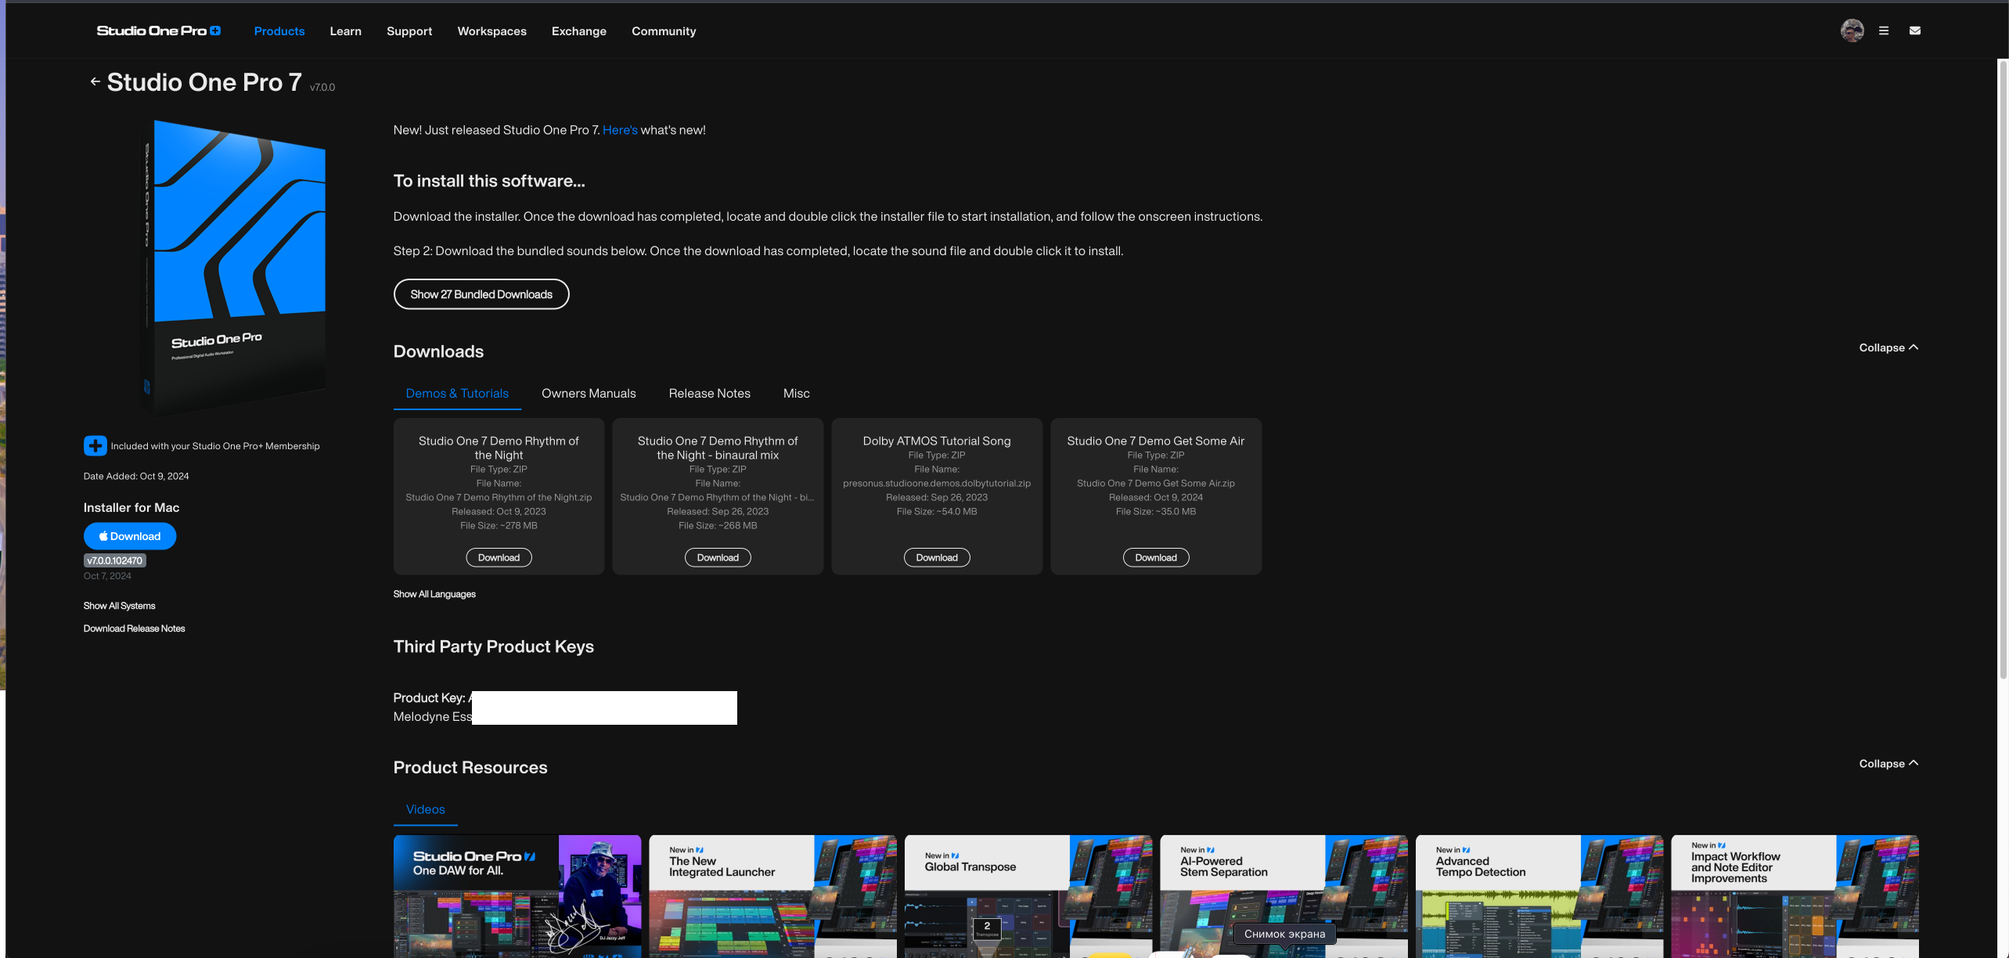Switch to the Release Notes tab

[x=709, y=394]
